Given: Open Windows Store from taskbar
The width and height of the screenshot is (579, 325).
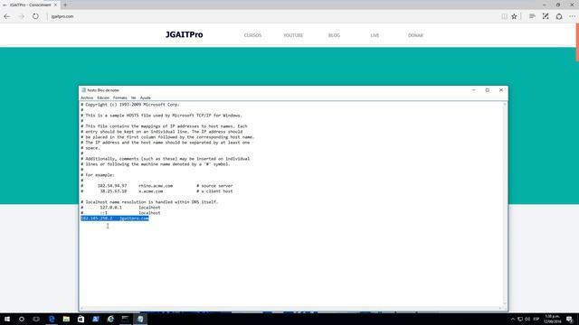Looking at the screenshot, I should (81, 319).
